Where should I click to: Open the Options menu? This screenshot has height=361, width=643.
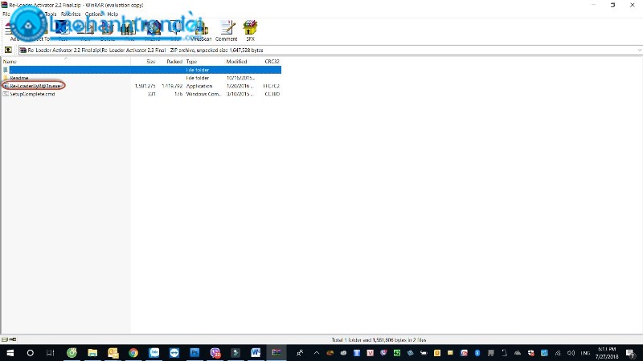click(x=94, y=14)
